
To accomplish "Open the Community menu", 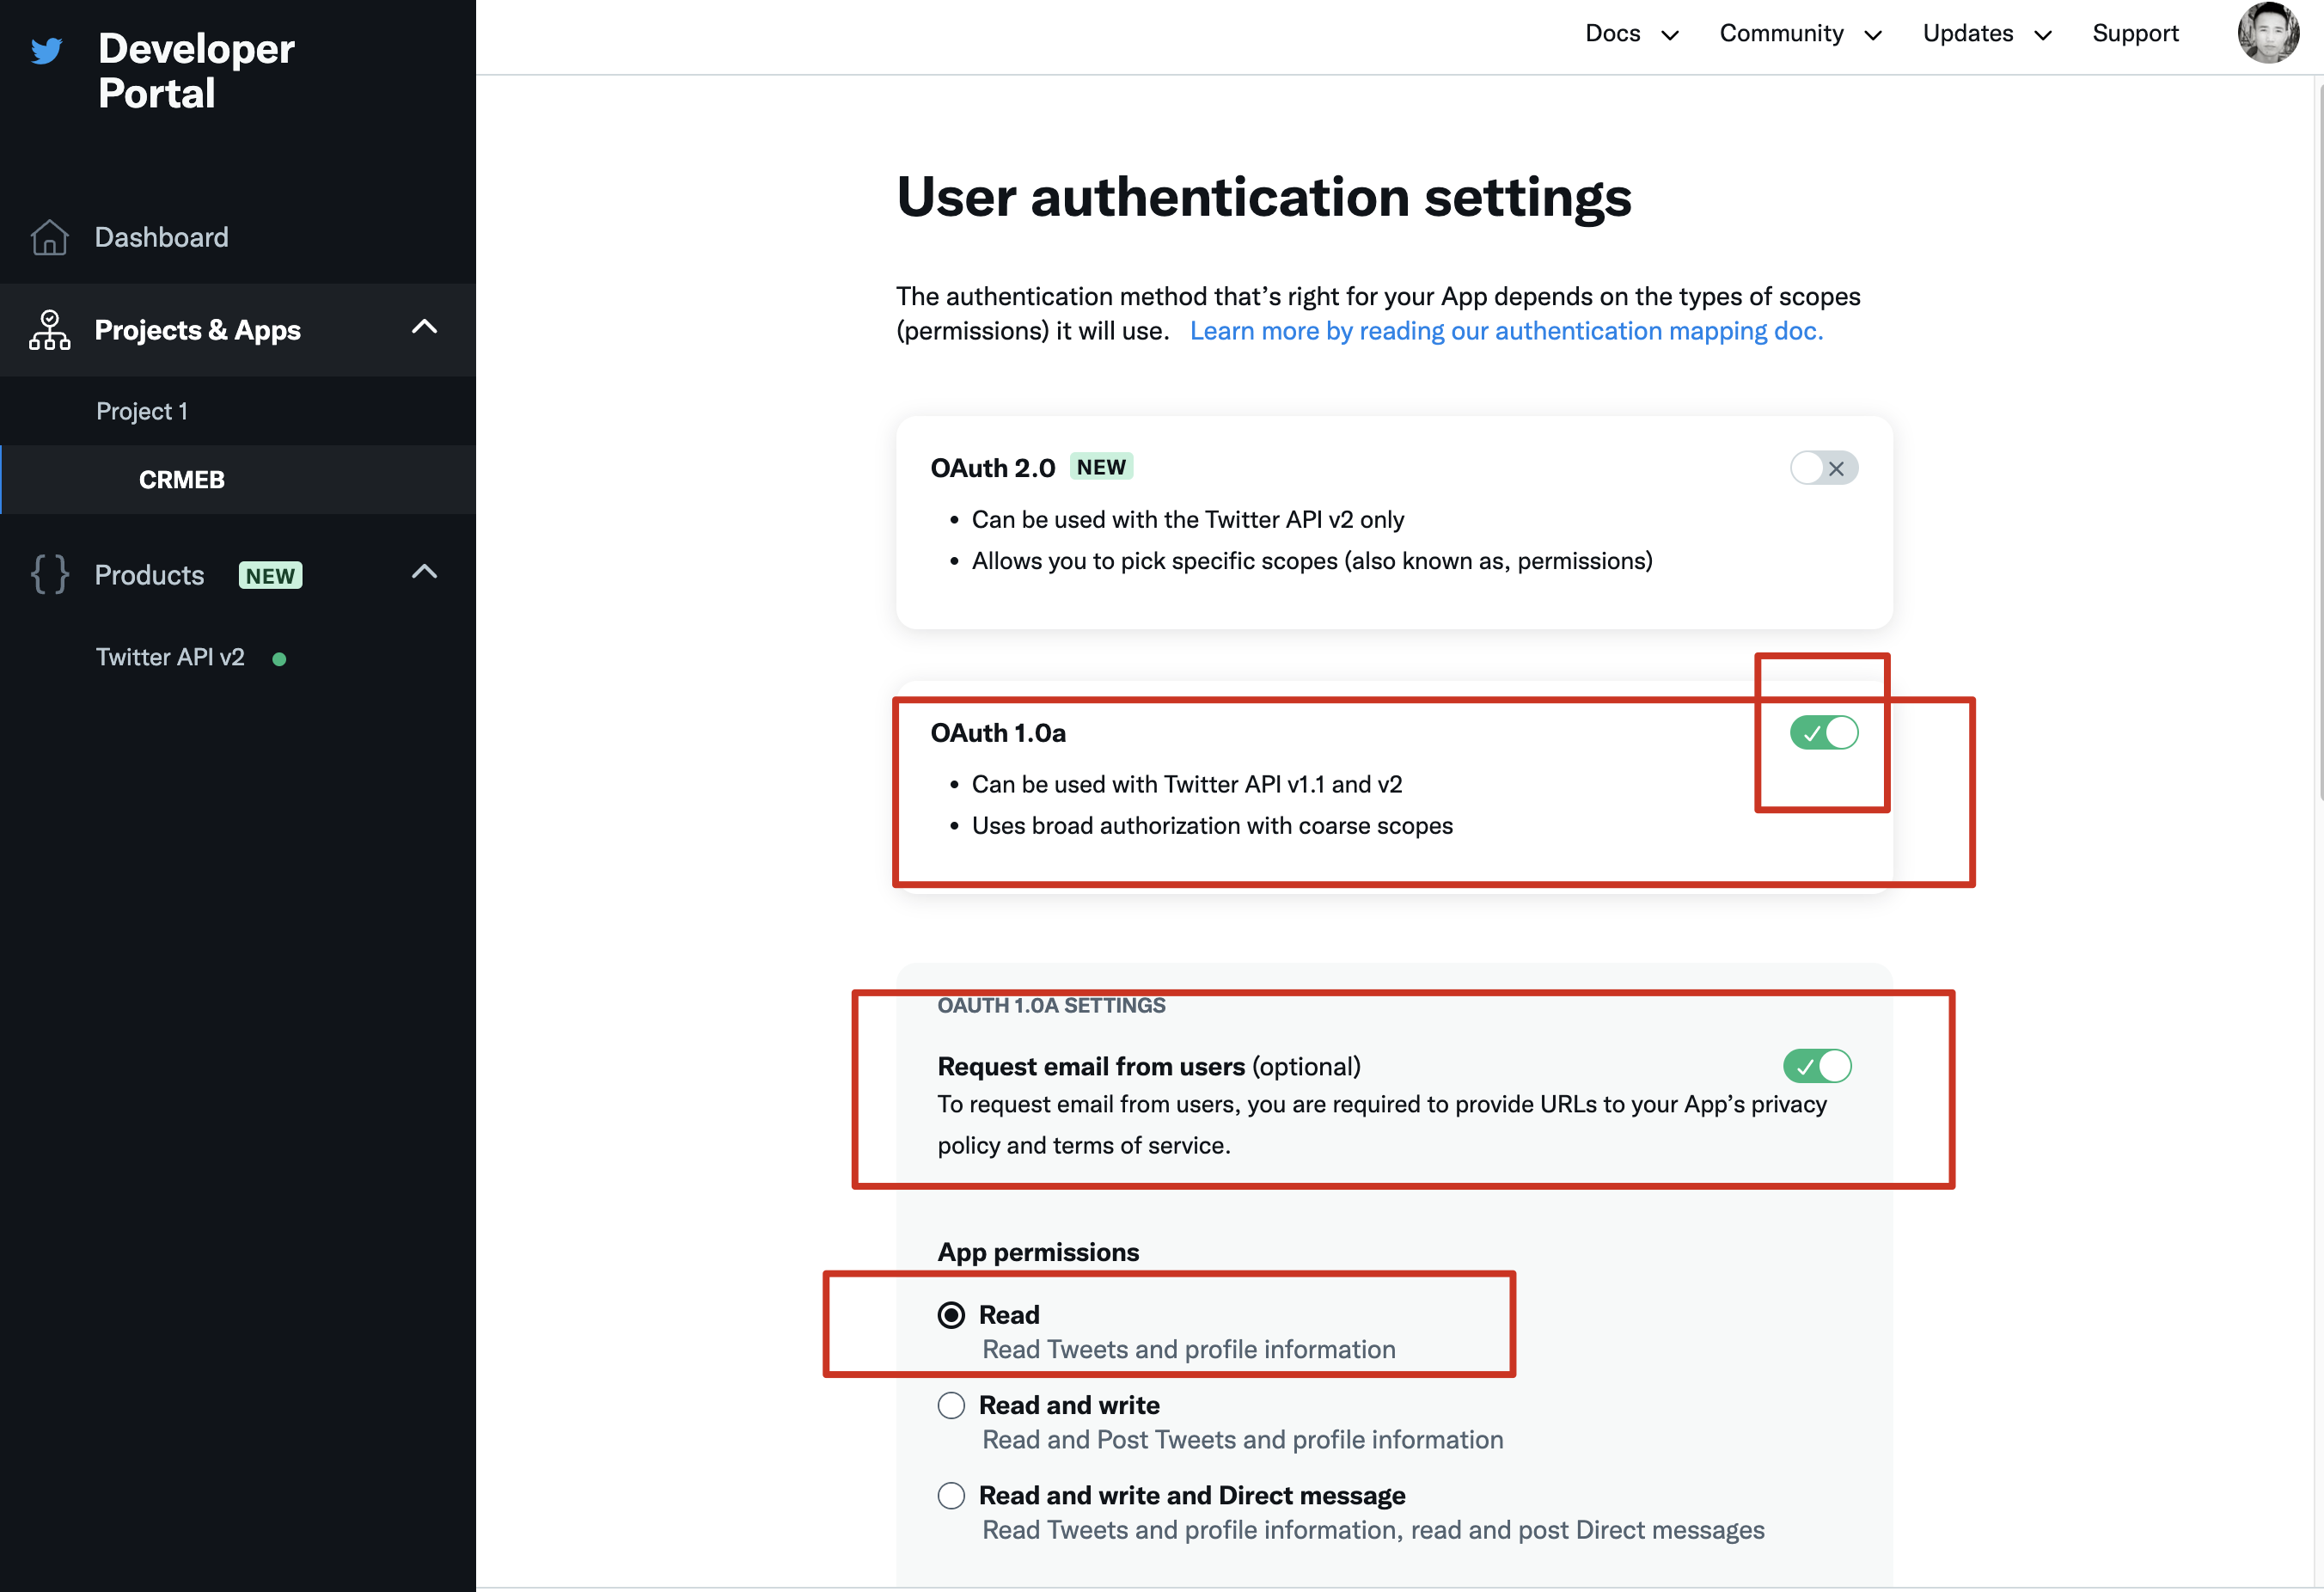I will click(1781, 33).
